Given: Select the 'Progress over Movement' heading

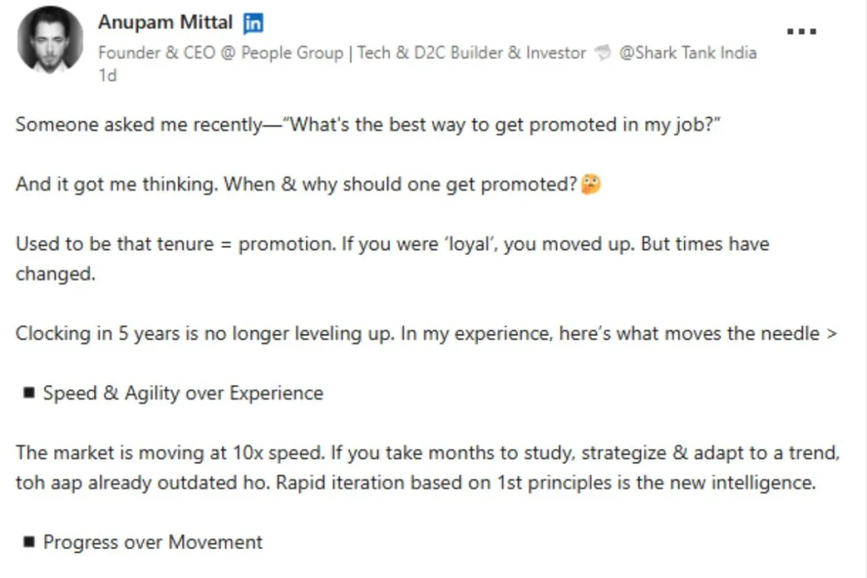Looking at the screenshot, I should [x=152, y=542].
